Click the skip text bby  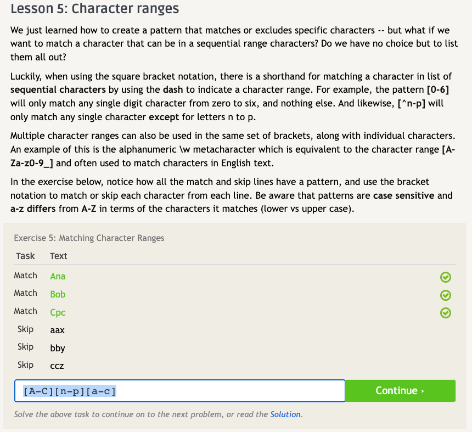(57, 348)
